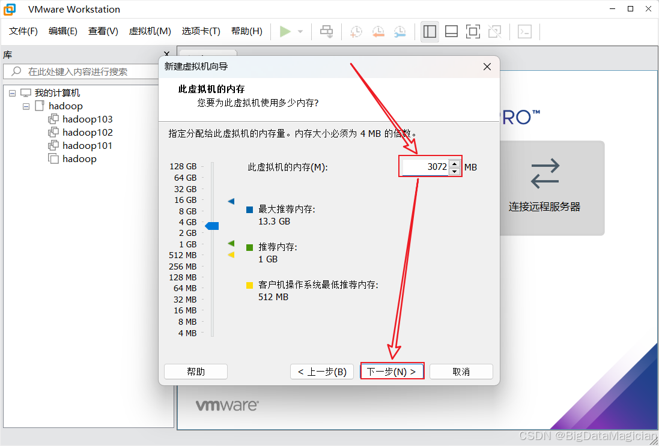Collapse the 我的计算机 tree node

coord(12,93)
